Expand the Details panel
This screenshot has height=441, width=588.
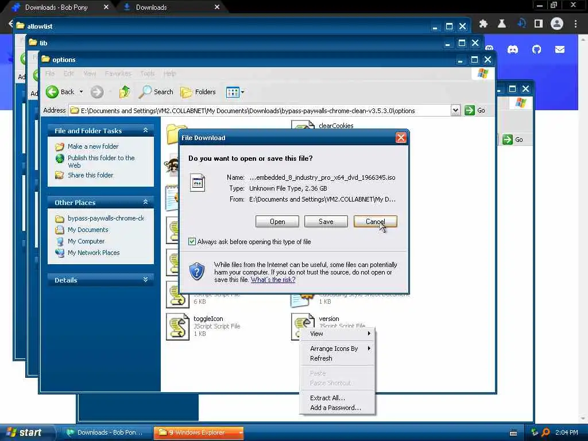point(145,280)
